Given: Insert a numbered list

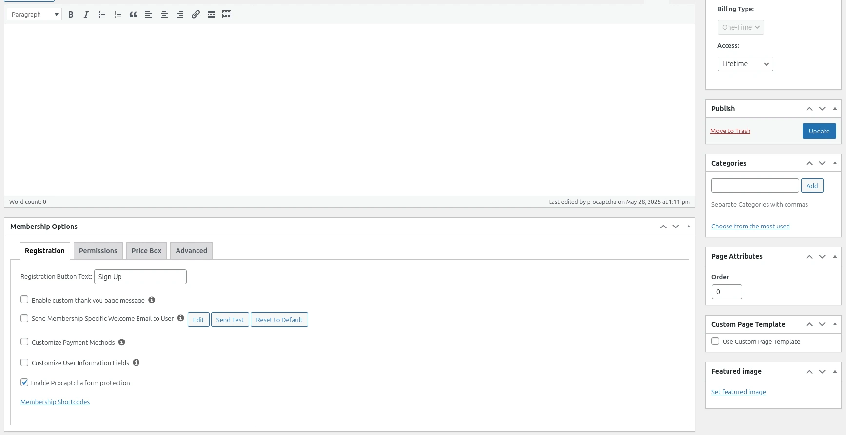Looking at the screenshot, I should [x=118, y=15].
